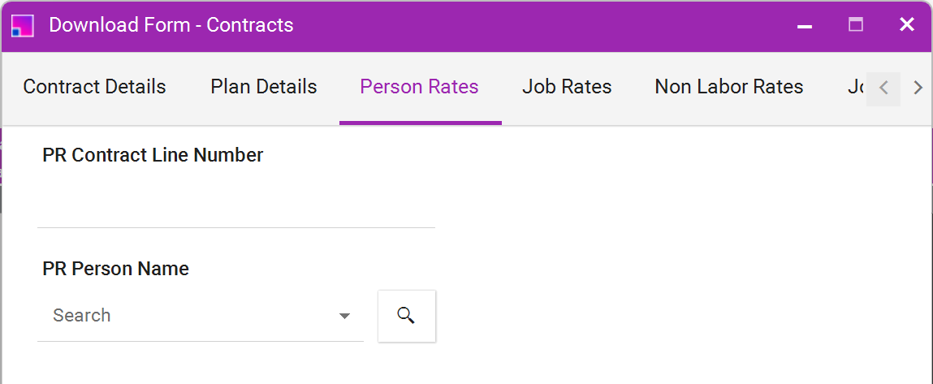Image resolution: width=933 pixels, height=384 pixels.
Task: Switch to the Plan Details tab
Action: pyautogui.click(x=264, y=87)
